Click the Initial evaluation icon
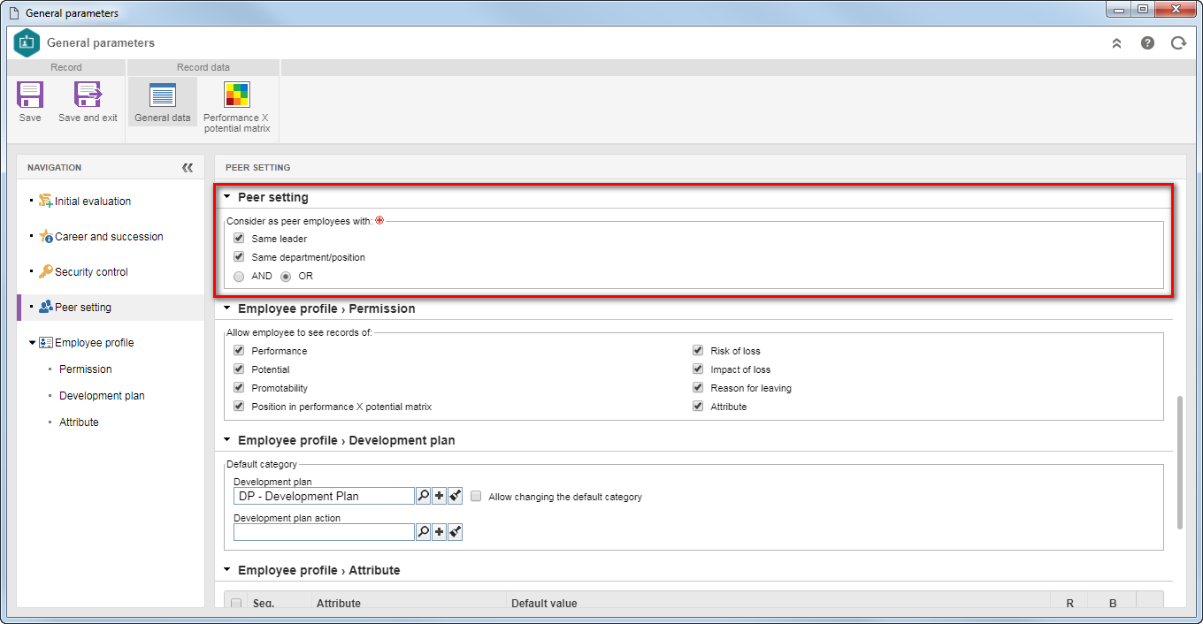Screen dimensions: 1203x624 (46, 201)
